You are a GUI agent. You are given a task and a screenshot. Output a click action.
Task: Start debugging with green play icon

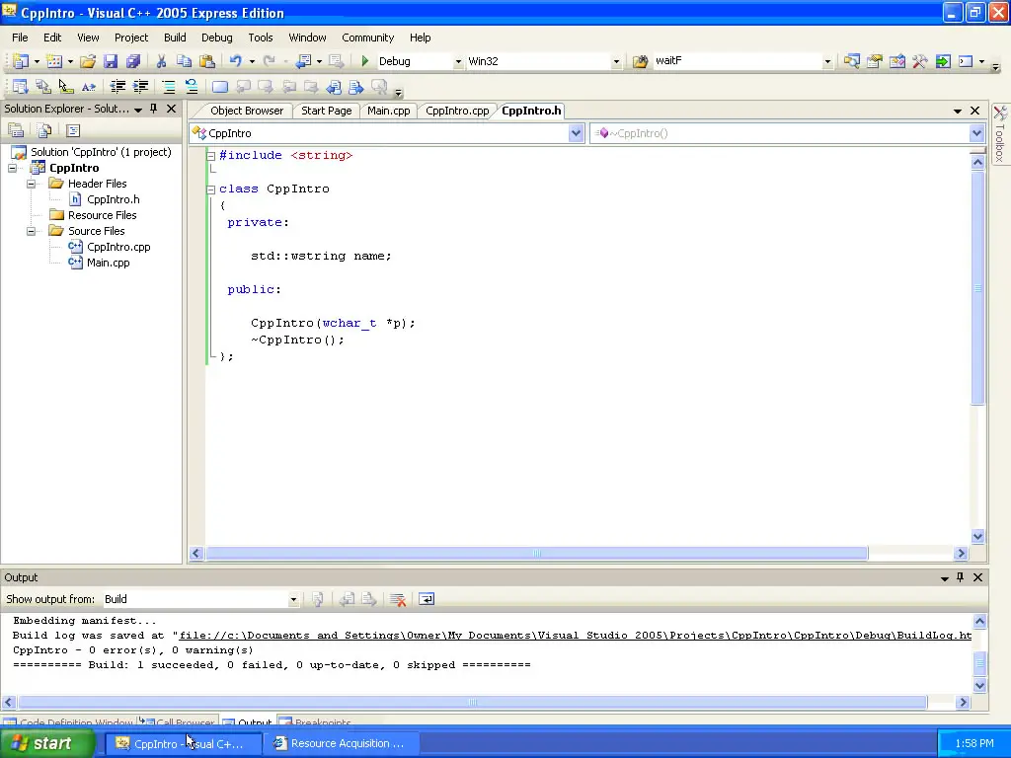coord(365,61)
